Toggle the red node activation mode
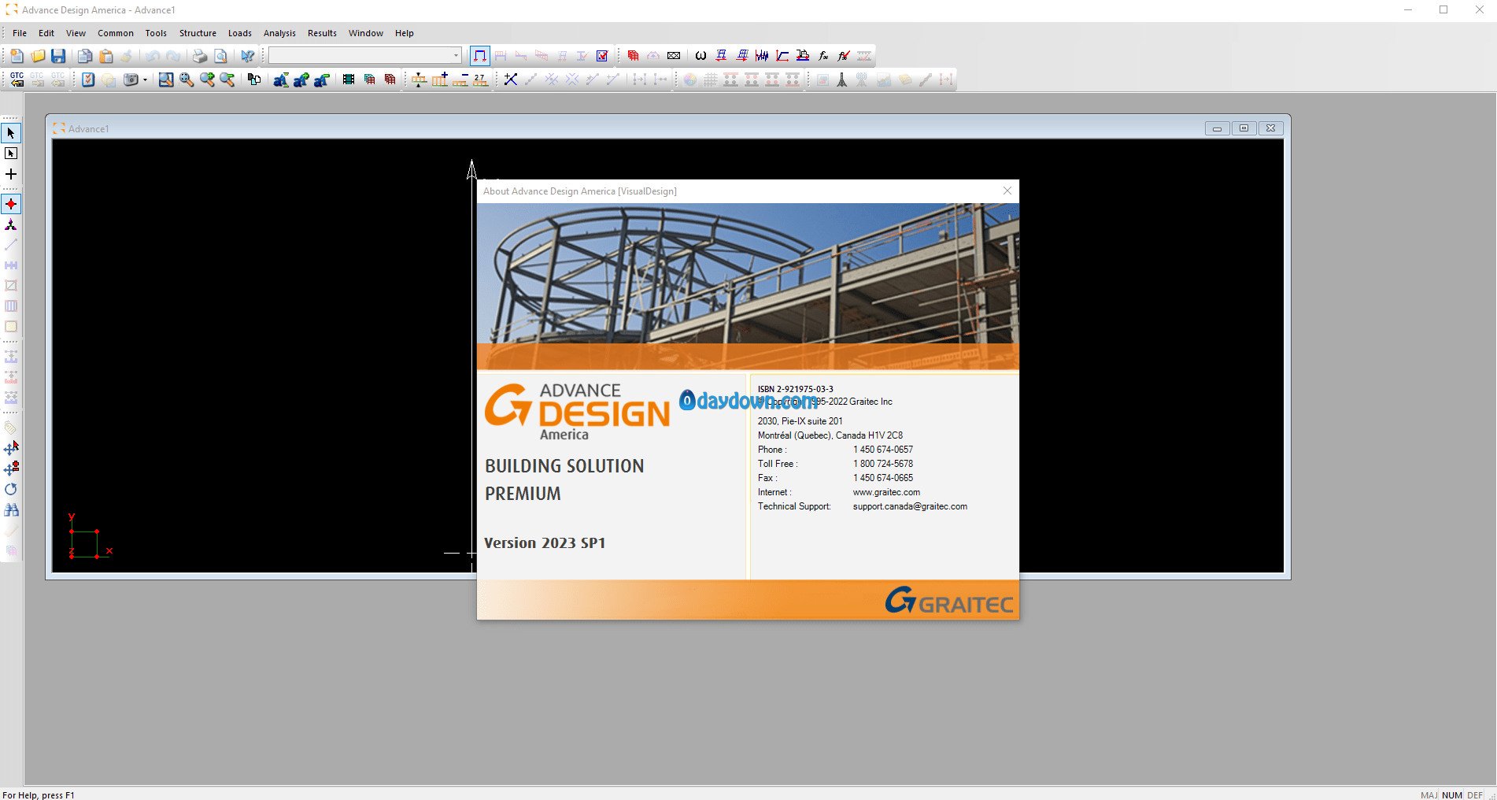Screen dimensions: 1497x800 11,204
